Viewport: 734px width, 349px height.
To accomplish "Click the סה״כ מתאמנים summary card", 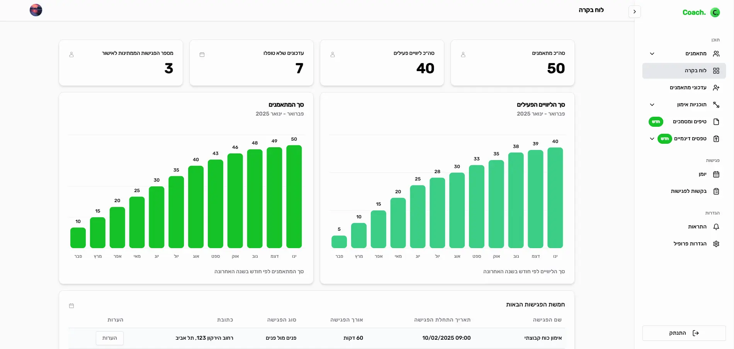I will (513, 63).
